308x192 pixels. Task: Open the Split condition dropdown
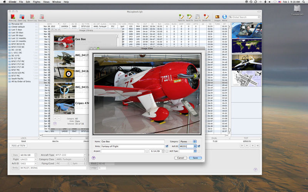tap(79, 164)
